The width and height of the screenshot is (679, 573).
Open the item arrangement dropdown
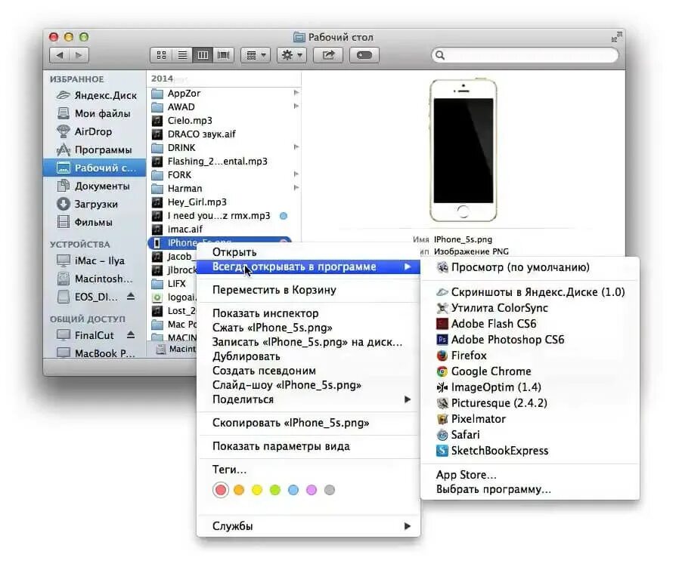256,55
